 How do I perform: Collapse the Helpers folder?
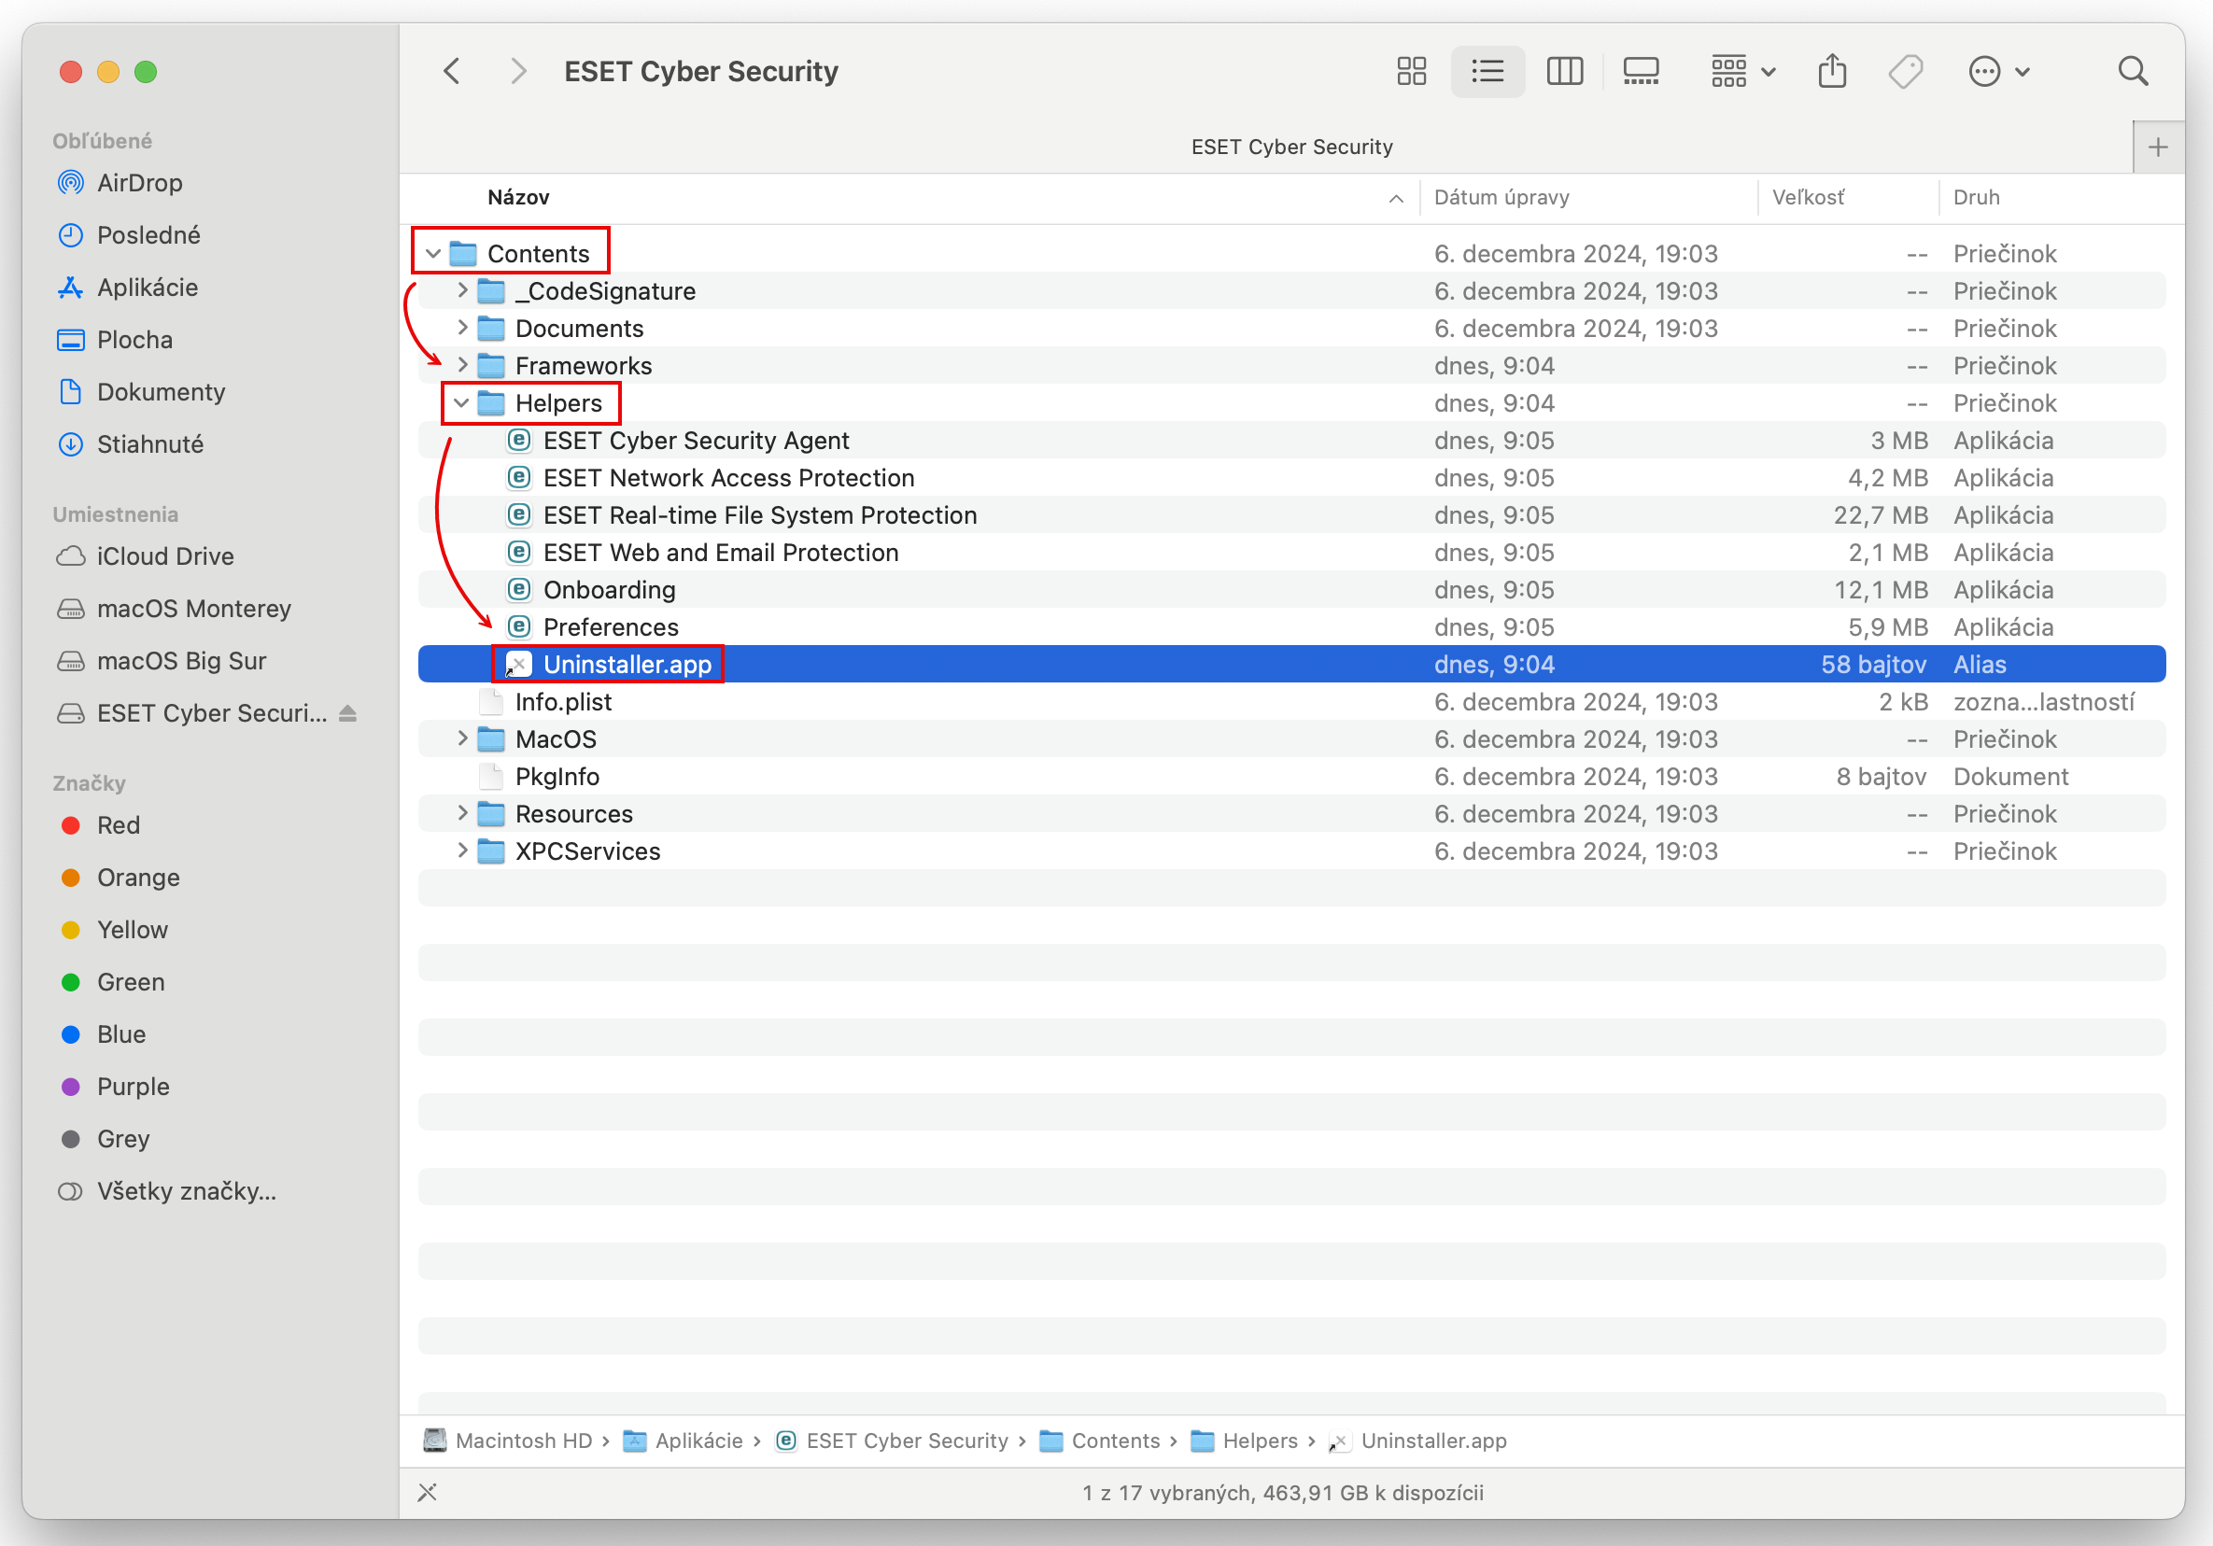tap(461, 403)
